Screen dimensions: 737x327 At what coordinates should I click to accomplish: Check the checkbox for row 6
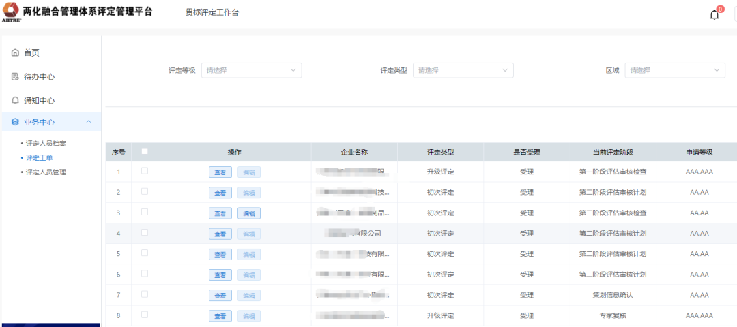pos(145,273)
